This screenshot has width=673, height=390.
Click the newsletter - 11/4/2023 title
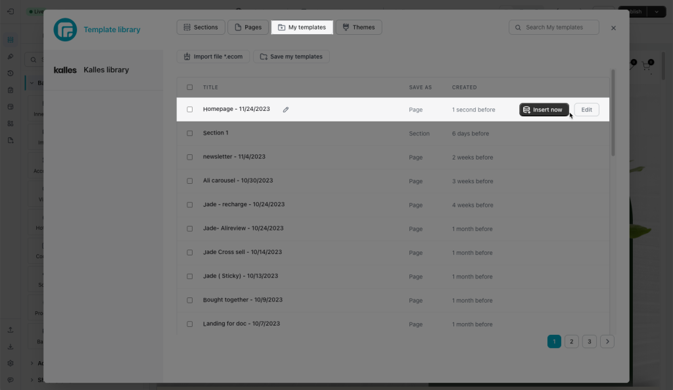tap(234, 157)
